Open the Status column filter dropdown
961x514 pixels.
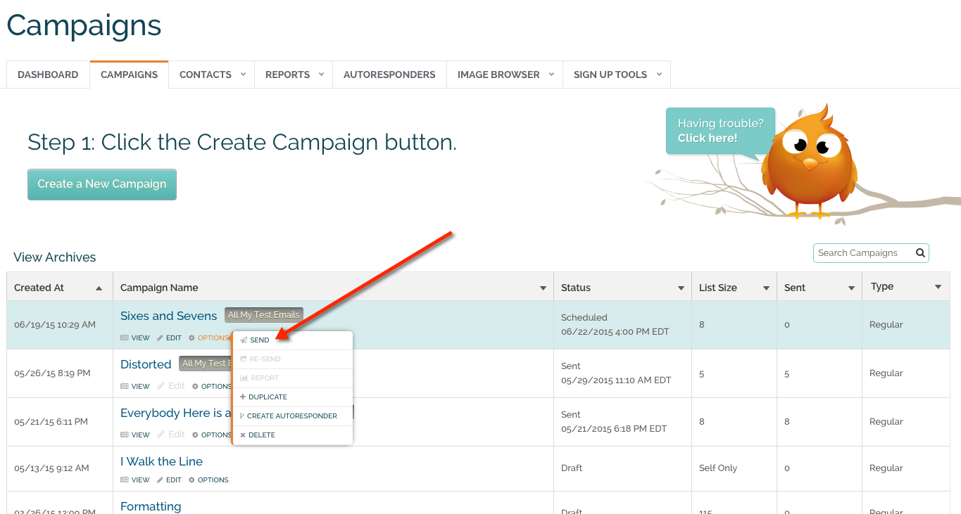pyautogui.click(x=680, y=287)
